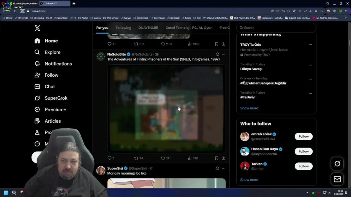
Task: Show more in Who to follow
Action: pos(249,180)
